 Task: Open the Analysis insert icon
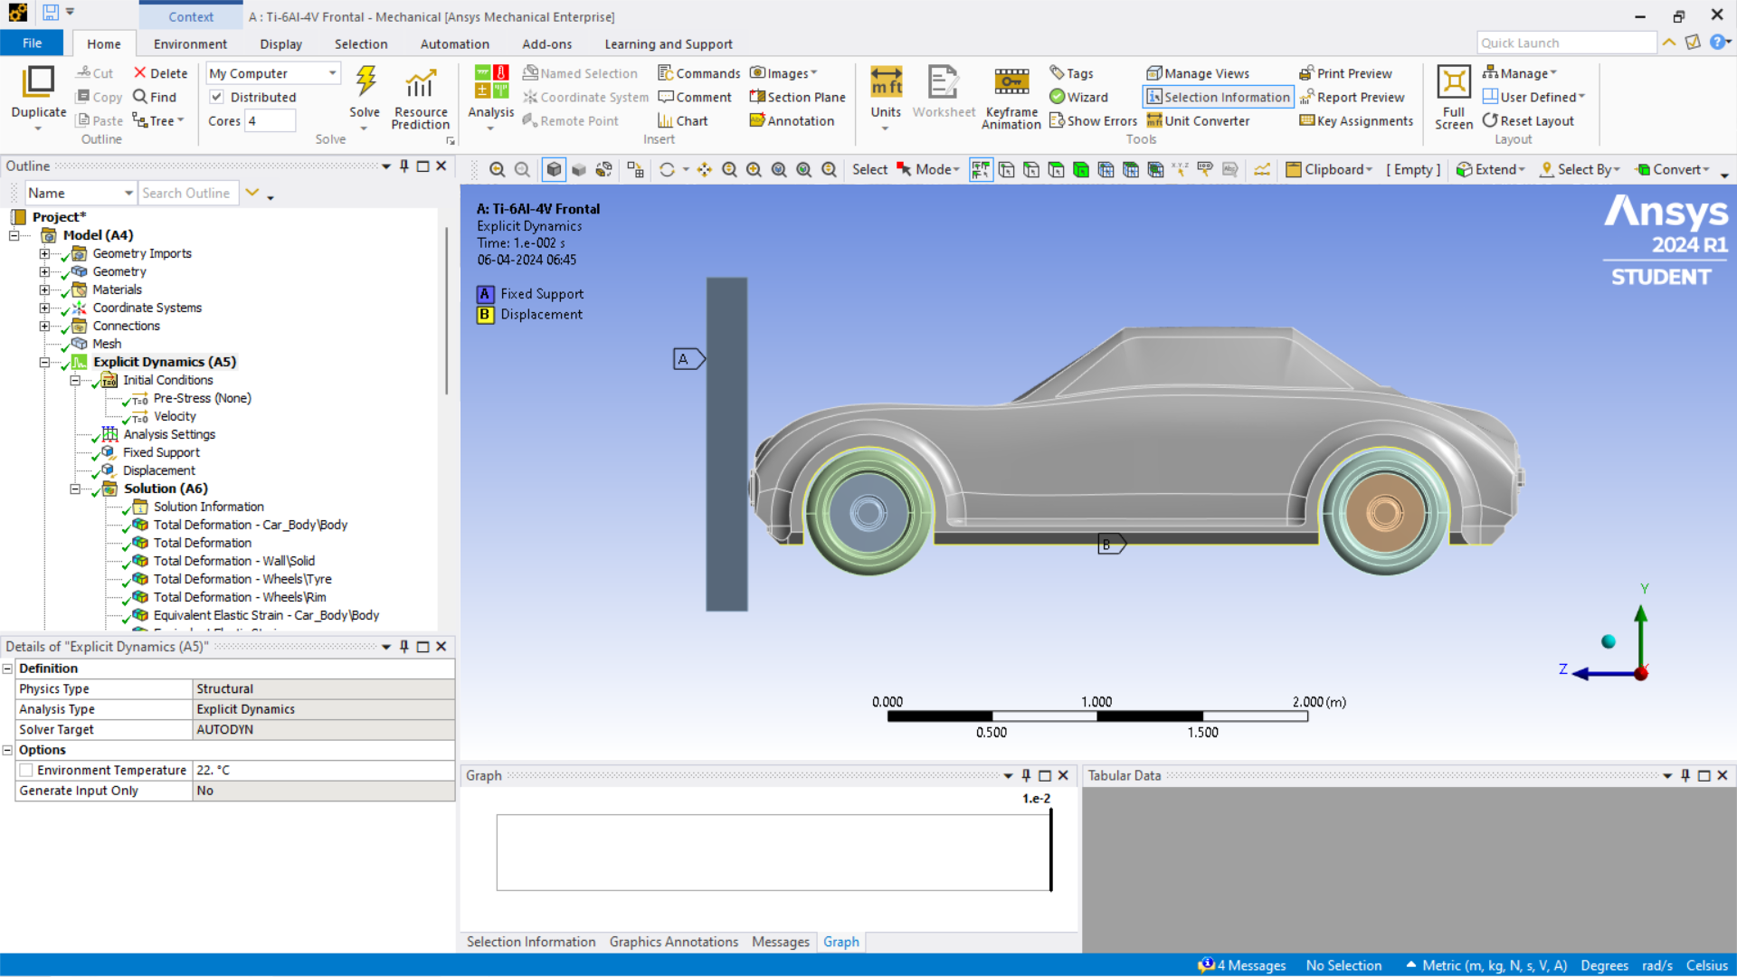491,81
